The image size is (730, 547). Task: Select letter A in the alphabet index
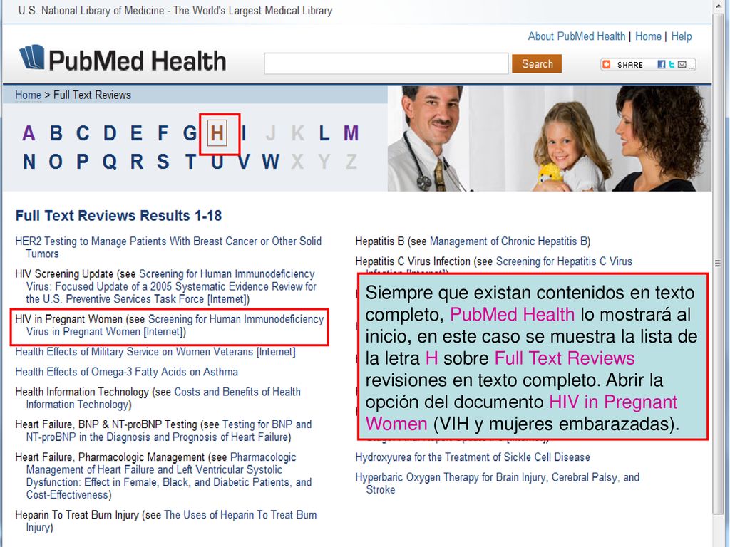(x=29, y=133)
